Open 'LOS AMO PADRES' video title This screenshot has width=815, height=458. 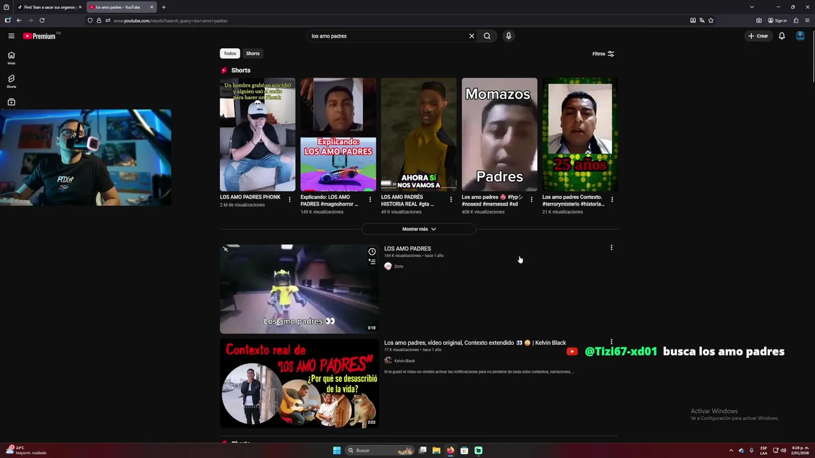pyautogui.click(x=407, y=249)
